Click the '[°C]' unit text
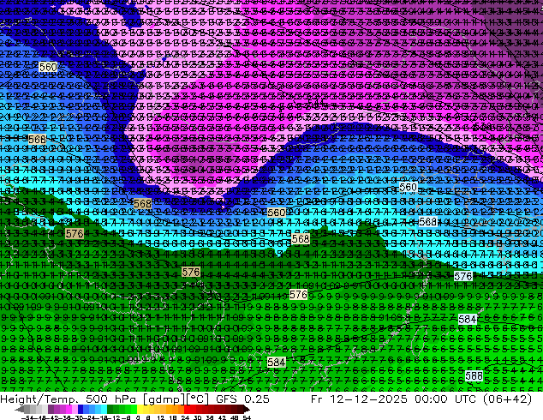Viewport: 543px width, 420px height. pyautogui.click(x=197, y=399)
